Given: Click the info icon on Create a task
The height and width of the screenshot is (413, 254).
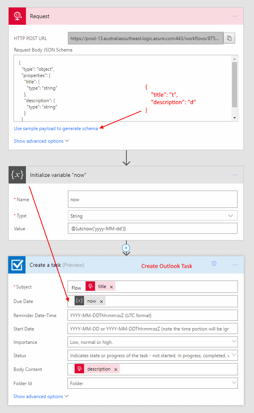Looking at the screenshot, I should (x=214, y=264).
